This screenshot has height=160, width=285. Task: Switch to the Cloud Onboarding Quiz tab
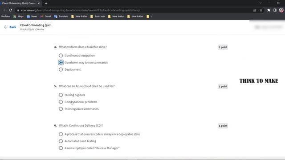[19, 3]
